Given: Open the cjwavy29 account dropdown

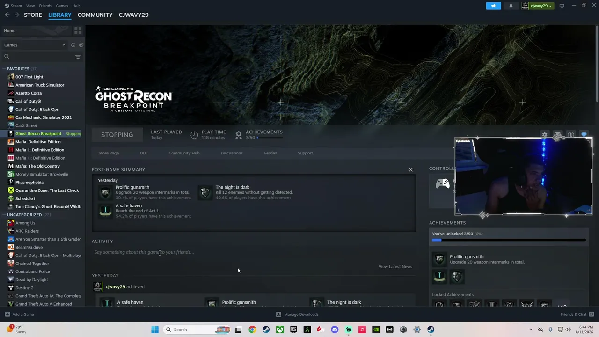Looking at the screenshot, I should tap(537, 6).
